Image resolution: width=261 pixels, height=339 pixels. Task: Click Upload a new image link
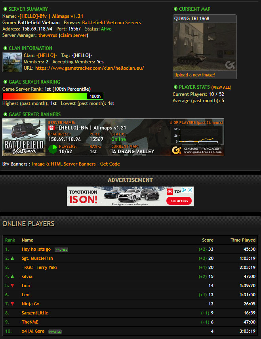click(194, 75)
